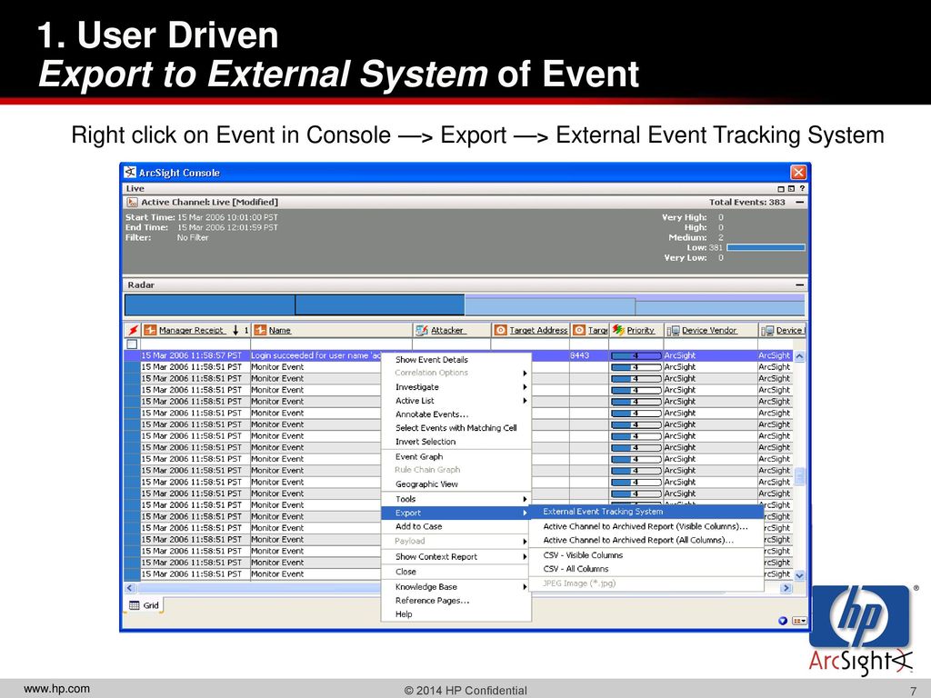This screenshot has width=931, height=698.
Task: Open Reference Pages...
Action: (455, 601)
